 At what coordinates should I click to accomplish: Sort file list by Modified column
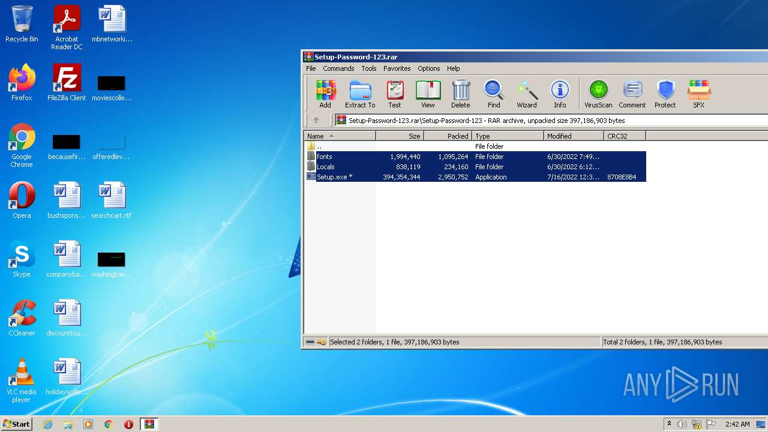coord(574,136)
